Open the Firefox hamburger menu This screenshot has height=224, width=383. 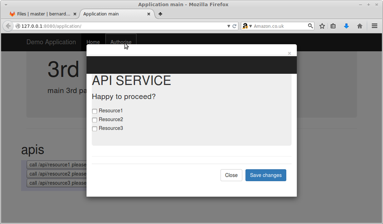[375, 26]
